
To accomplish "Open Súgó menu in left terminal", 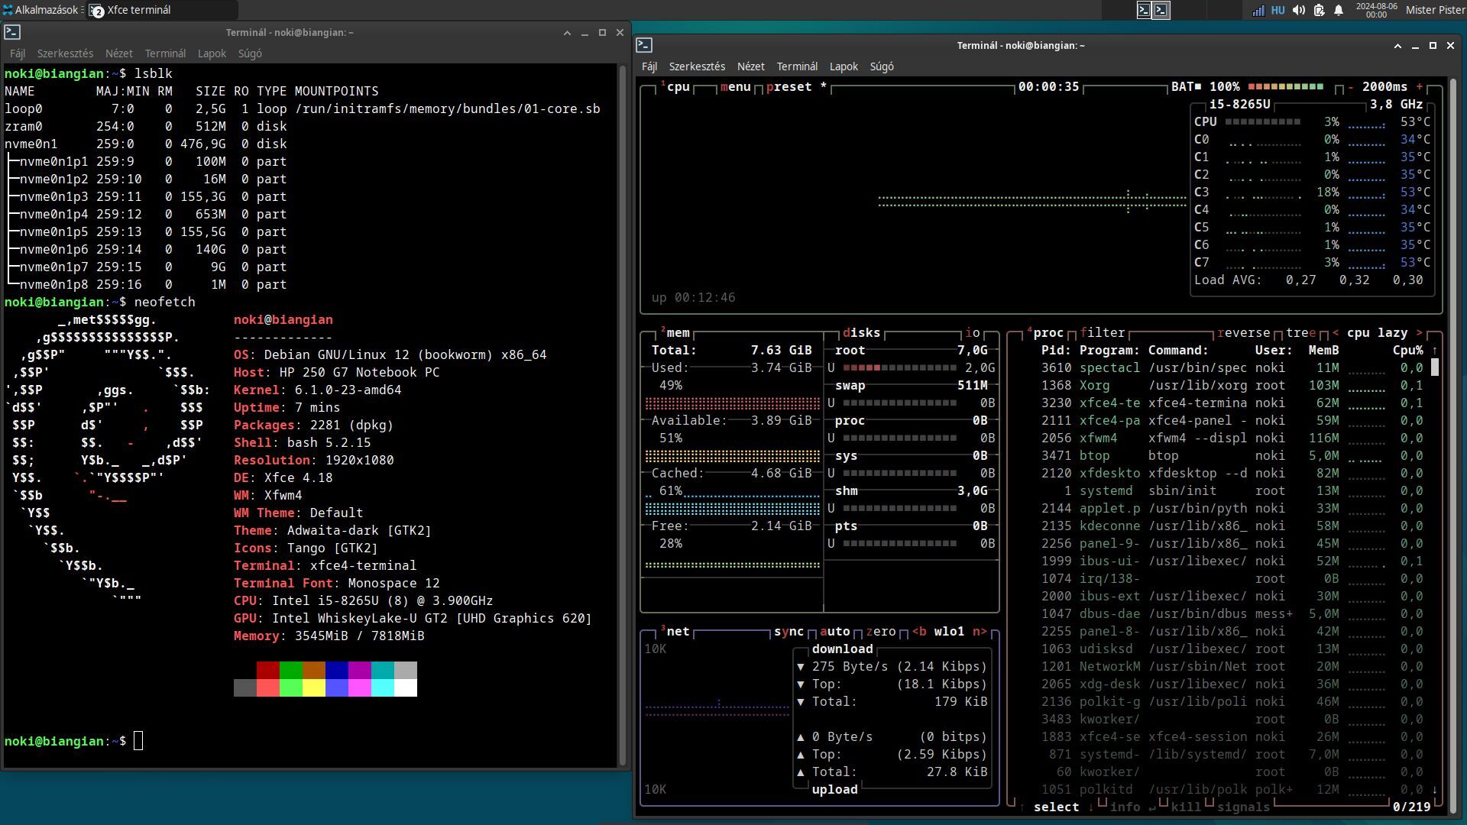I will pyautogui.click(x=250, y=53).
